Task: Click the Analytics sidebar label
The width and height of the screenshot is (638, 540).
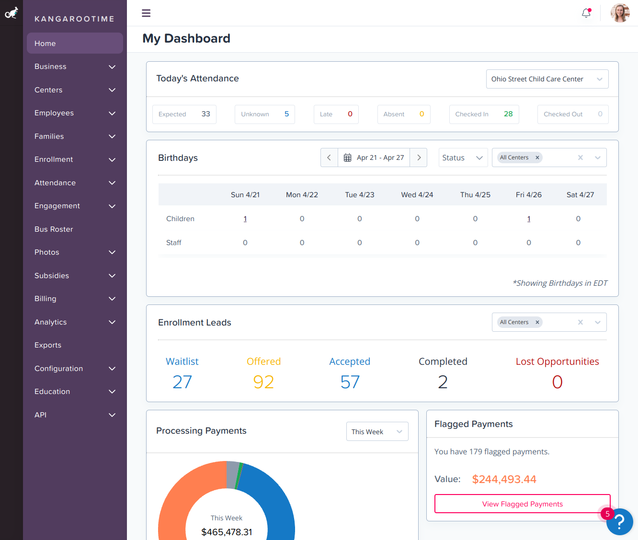Action: click(51, 322)
